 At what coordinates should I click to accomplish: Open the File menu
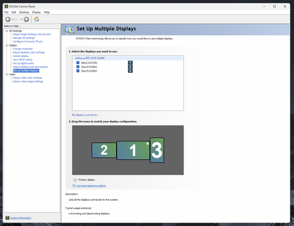click(6, 12)
